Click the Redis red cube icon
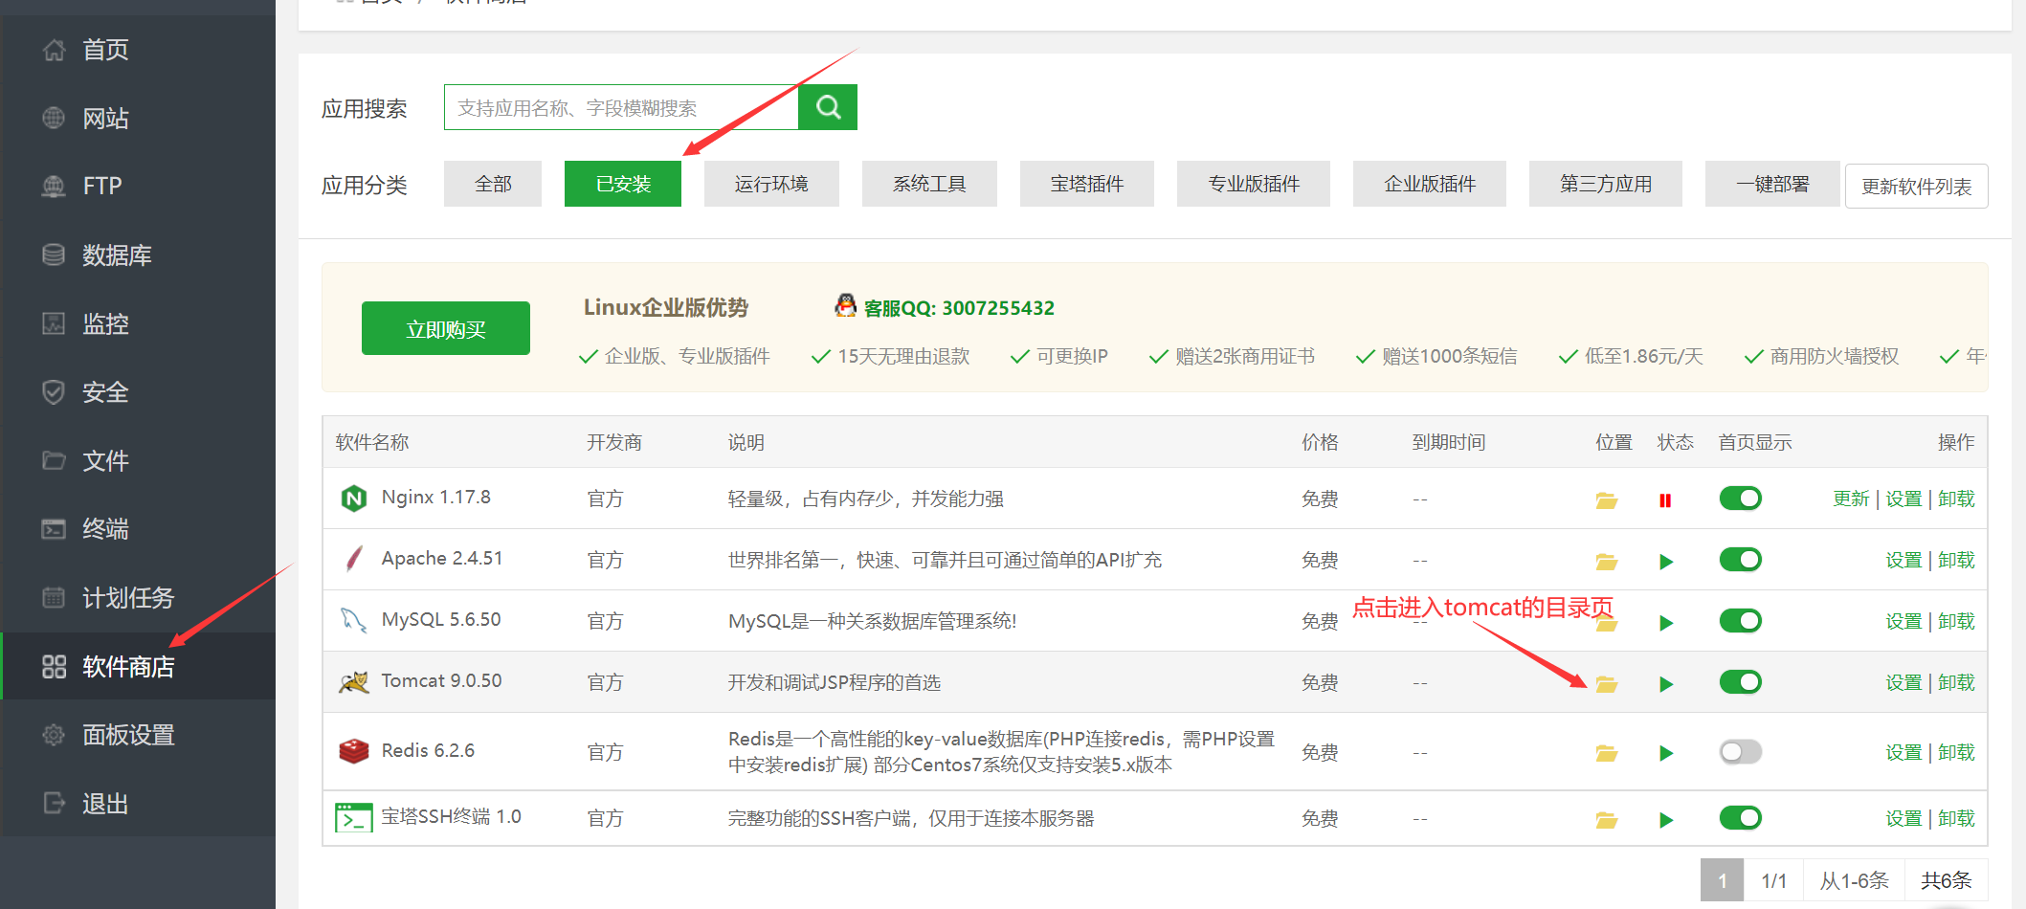 [354, 751]
